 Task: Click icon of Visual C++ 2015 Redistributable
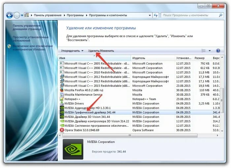(62, 85)
